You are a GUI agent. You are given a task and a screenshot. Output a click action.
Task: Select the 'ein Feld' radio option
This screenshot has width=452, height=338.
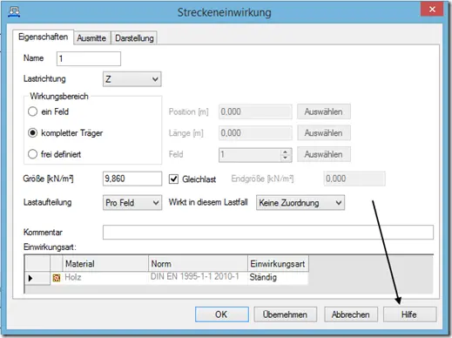pos(32,112)
